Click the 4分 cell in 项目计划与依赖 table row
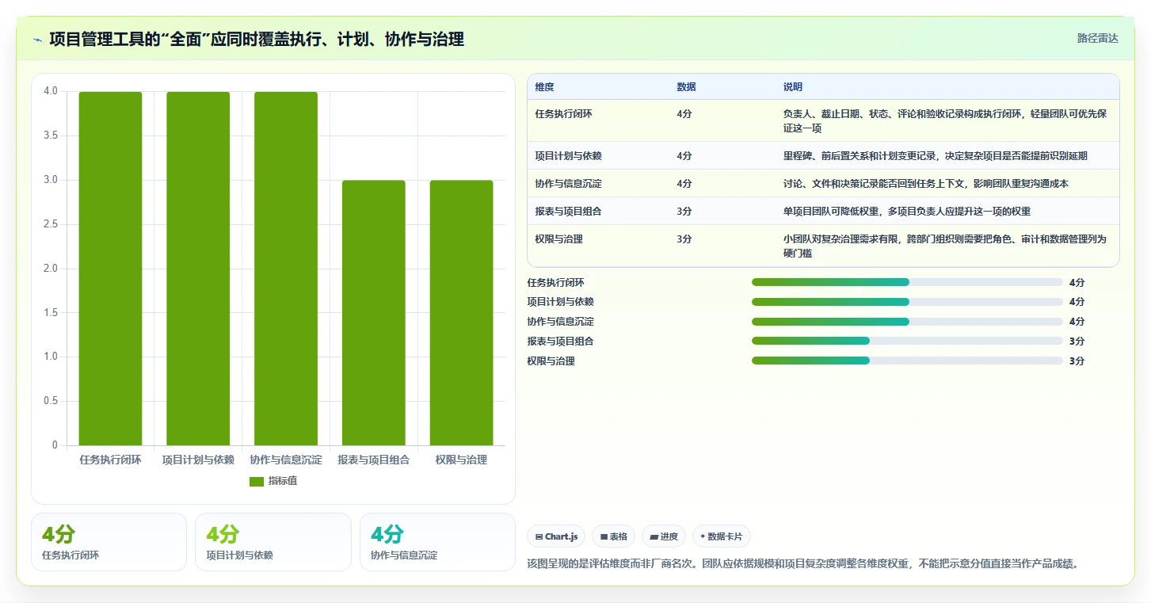Screen dimensions: 1151x603 (x=684, y=156)
